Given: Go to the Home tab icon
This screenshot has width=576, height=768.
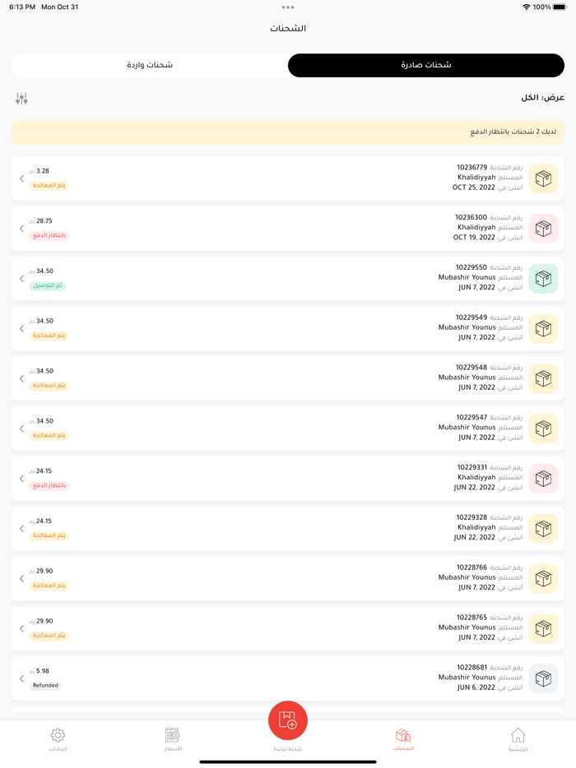Looking at the screenshot, I should (x=518, y=736).
